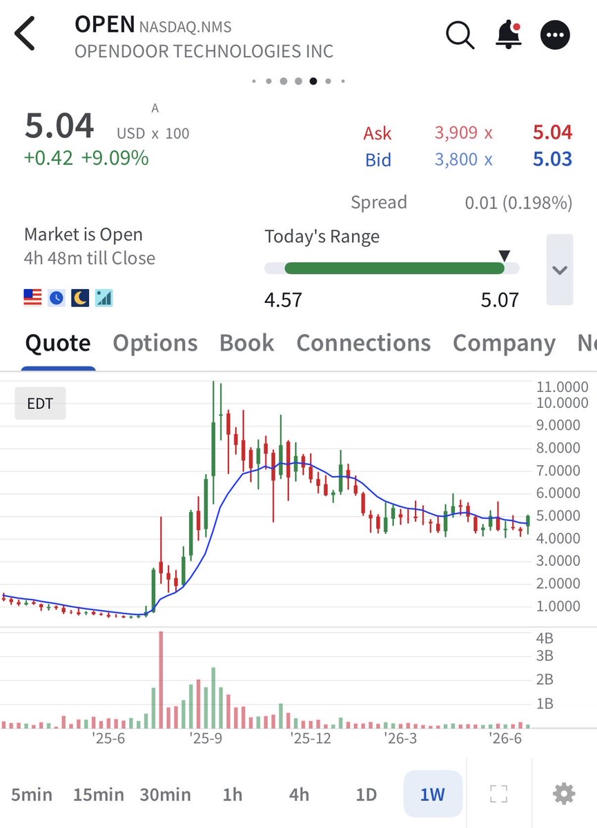Image resolution: width=597 pixels, height=828 pixels.
Task: Tap the Ask size 3,909
Action: coord(456,133)
